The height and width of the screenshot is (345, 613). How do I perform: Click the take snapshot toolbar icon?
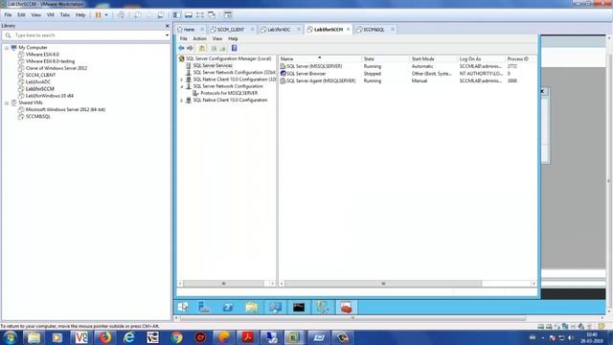point(138,15)
